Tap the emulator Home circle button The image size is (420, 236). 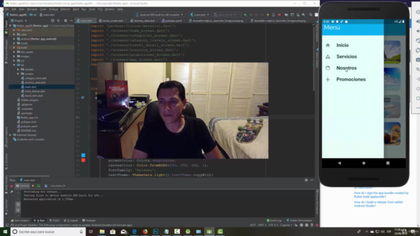click(364, 163)
